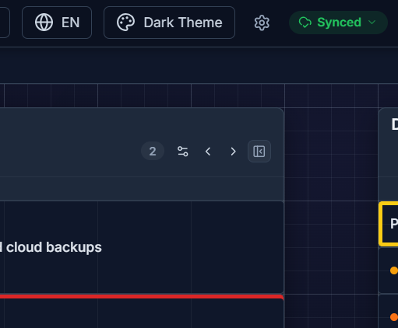
Task: Open column filter sliders icon
Action: tap(183, 152)
